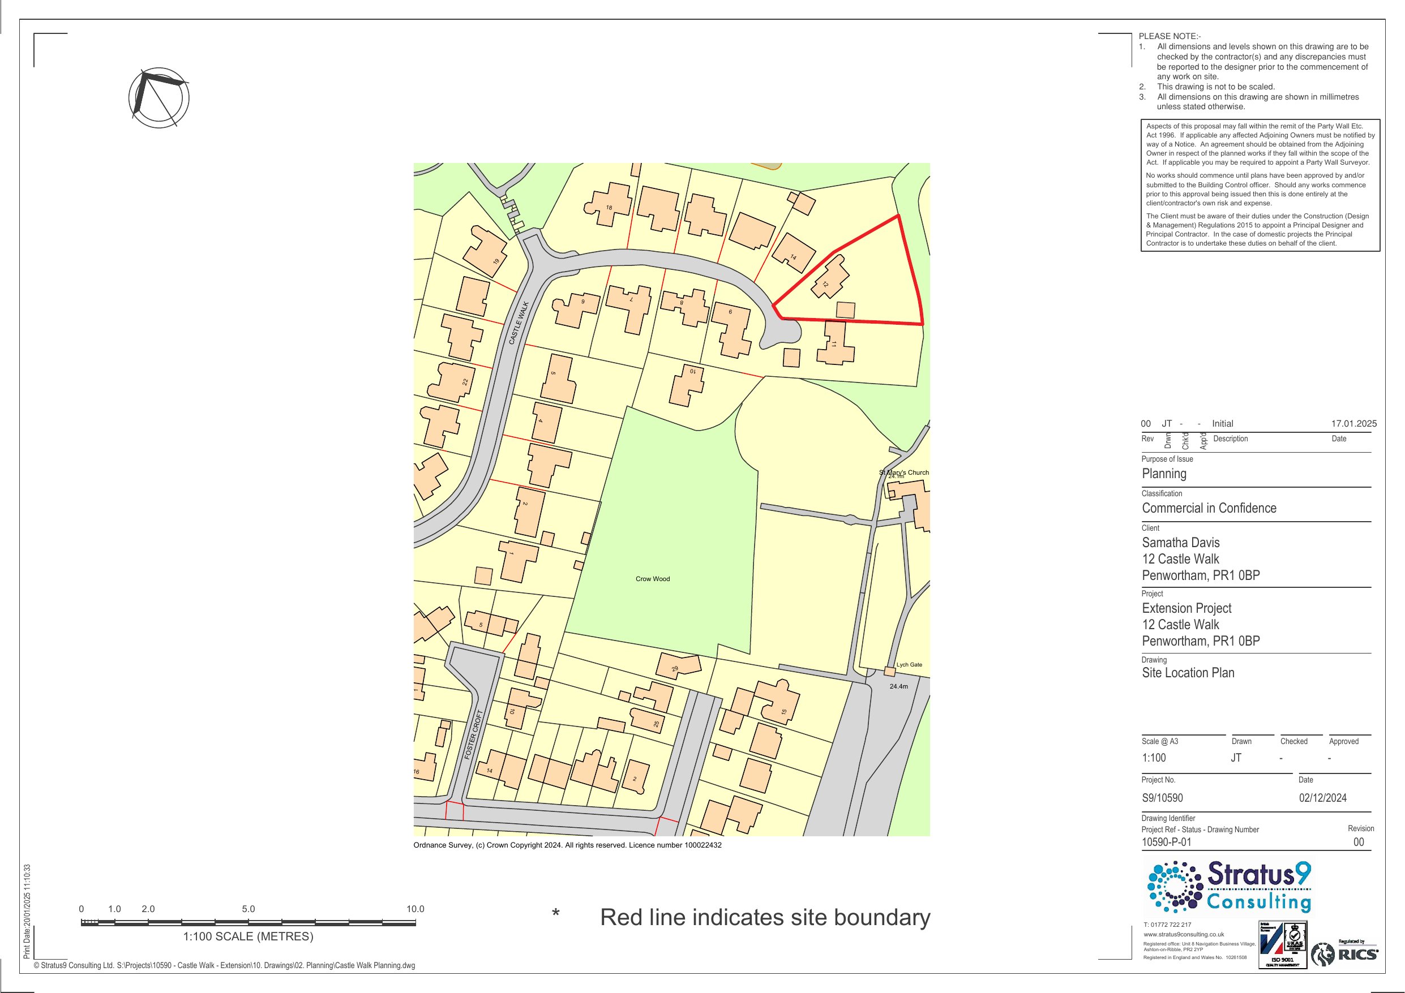1405x993 pixels.
Task: Click the asterisk beside red line note
Action: point(555,915)
